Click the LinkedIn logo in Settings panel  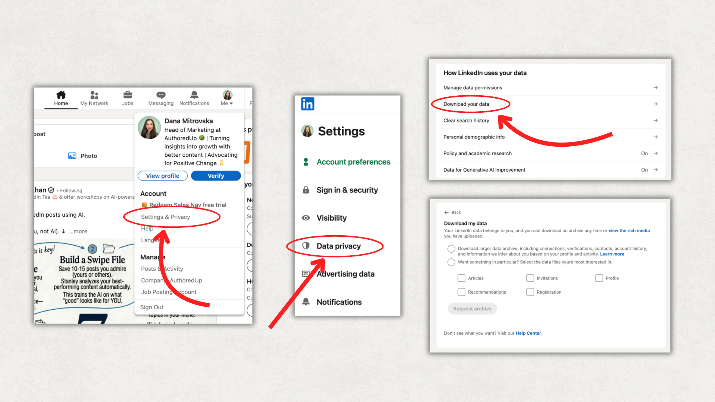tap(308, 104)
